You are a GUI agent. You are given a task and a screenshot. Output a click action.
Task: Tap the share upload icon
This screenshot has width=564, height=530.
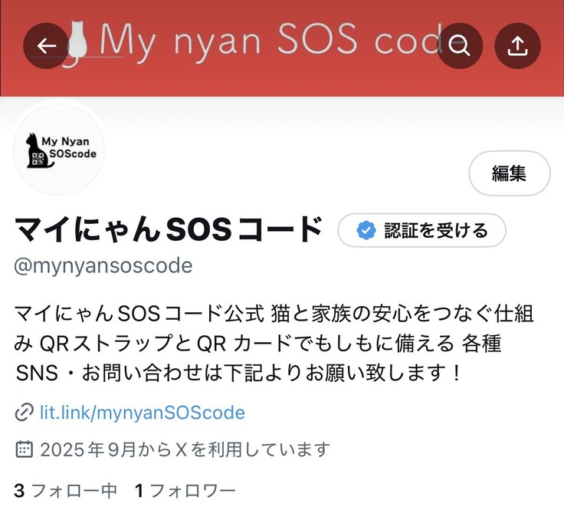(517, 46)
